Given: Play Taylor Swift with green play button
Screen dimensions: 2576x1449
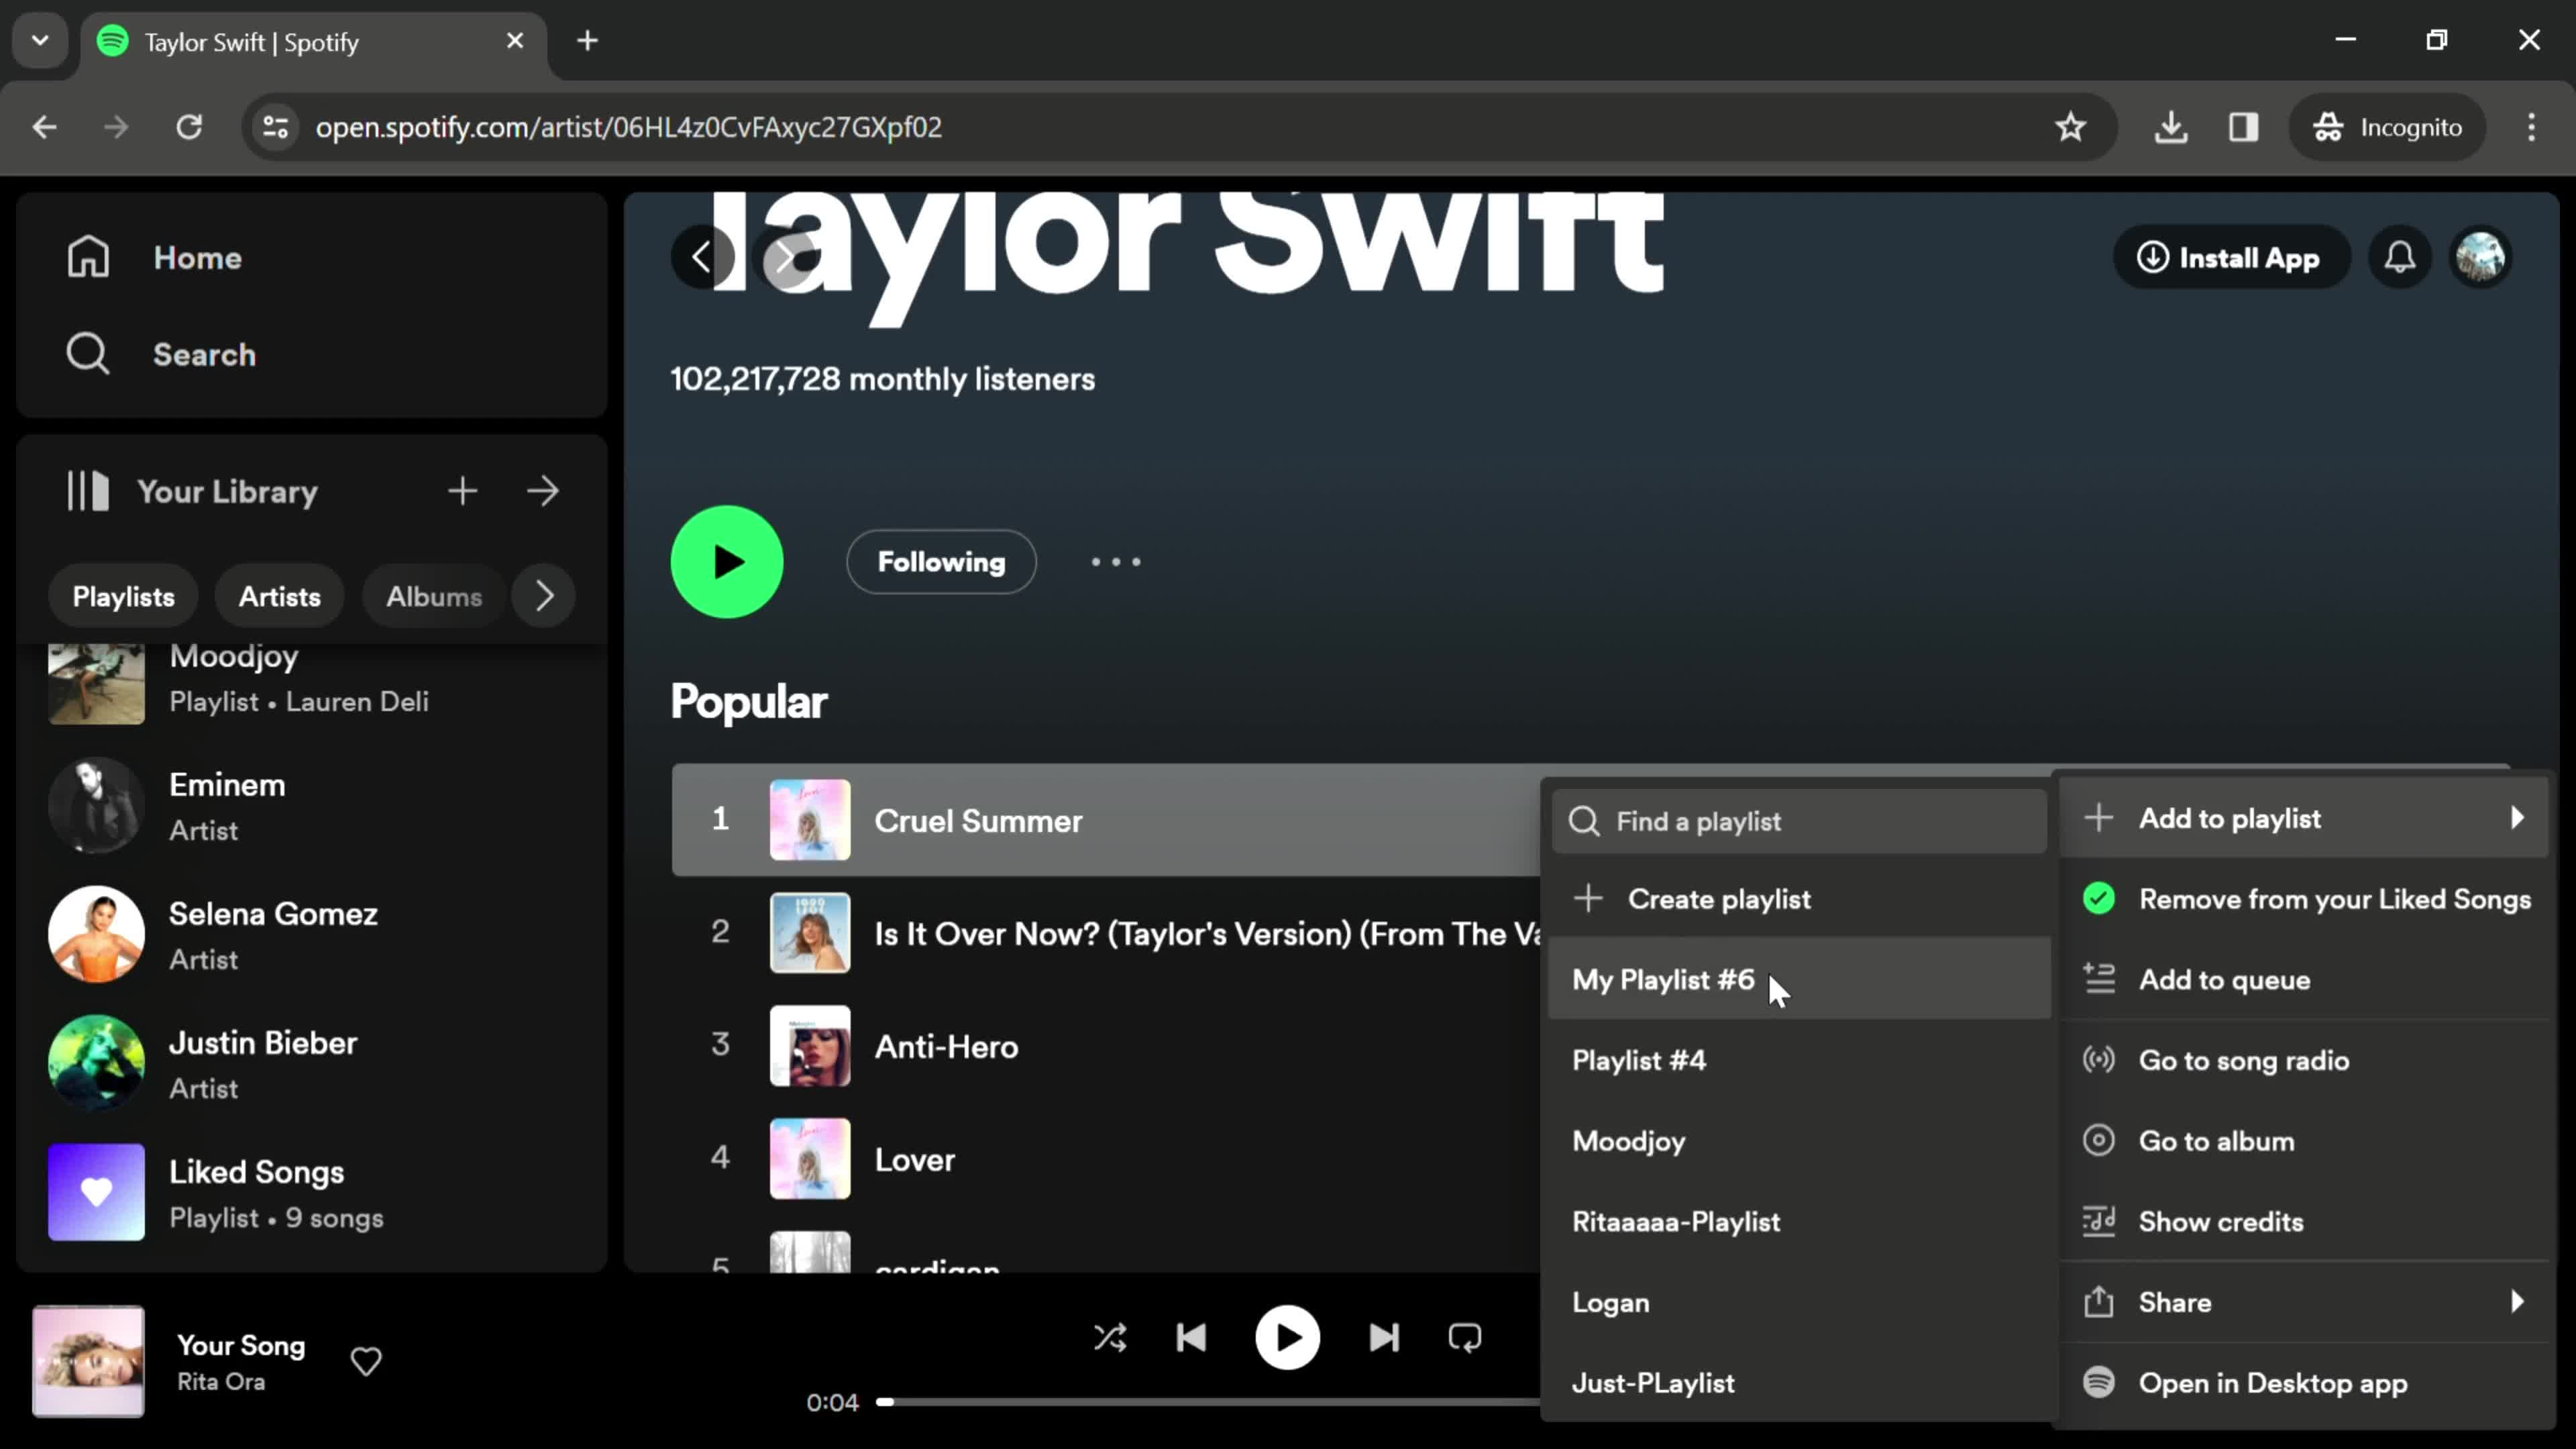Looking at the screenshot, I should (x=727, y=562).
